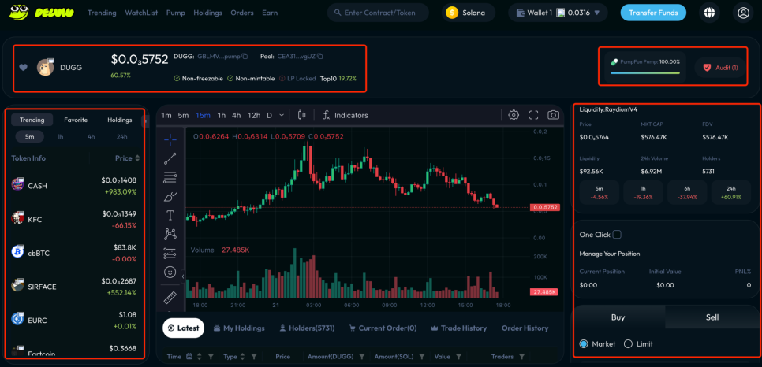The width and height of the screenshot is (762, 367).
Task: Toggle chart fullscreen mode
Action: [x=533, y=115]
